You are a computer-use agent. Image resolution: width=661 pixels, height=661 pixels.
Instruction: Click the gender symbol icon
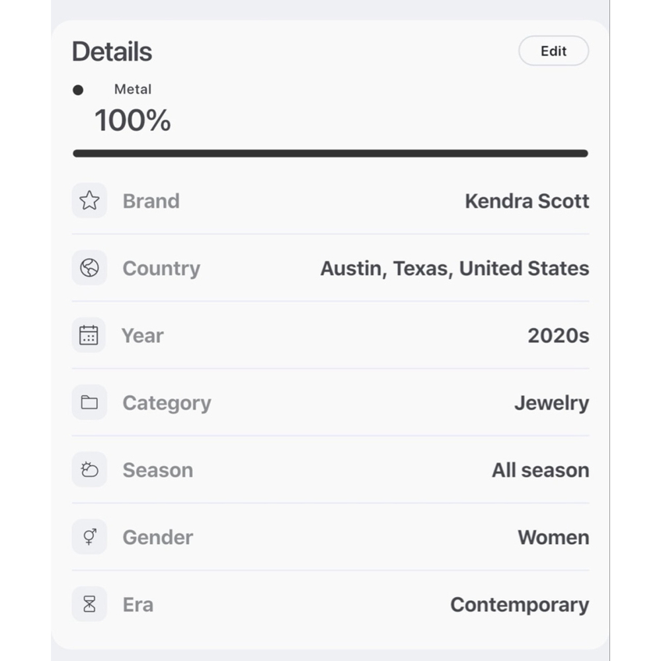tap(89, 537)
